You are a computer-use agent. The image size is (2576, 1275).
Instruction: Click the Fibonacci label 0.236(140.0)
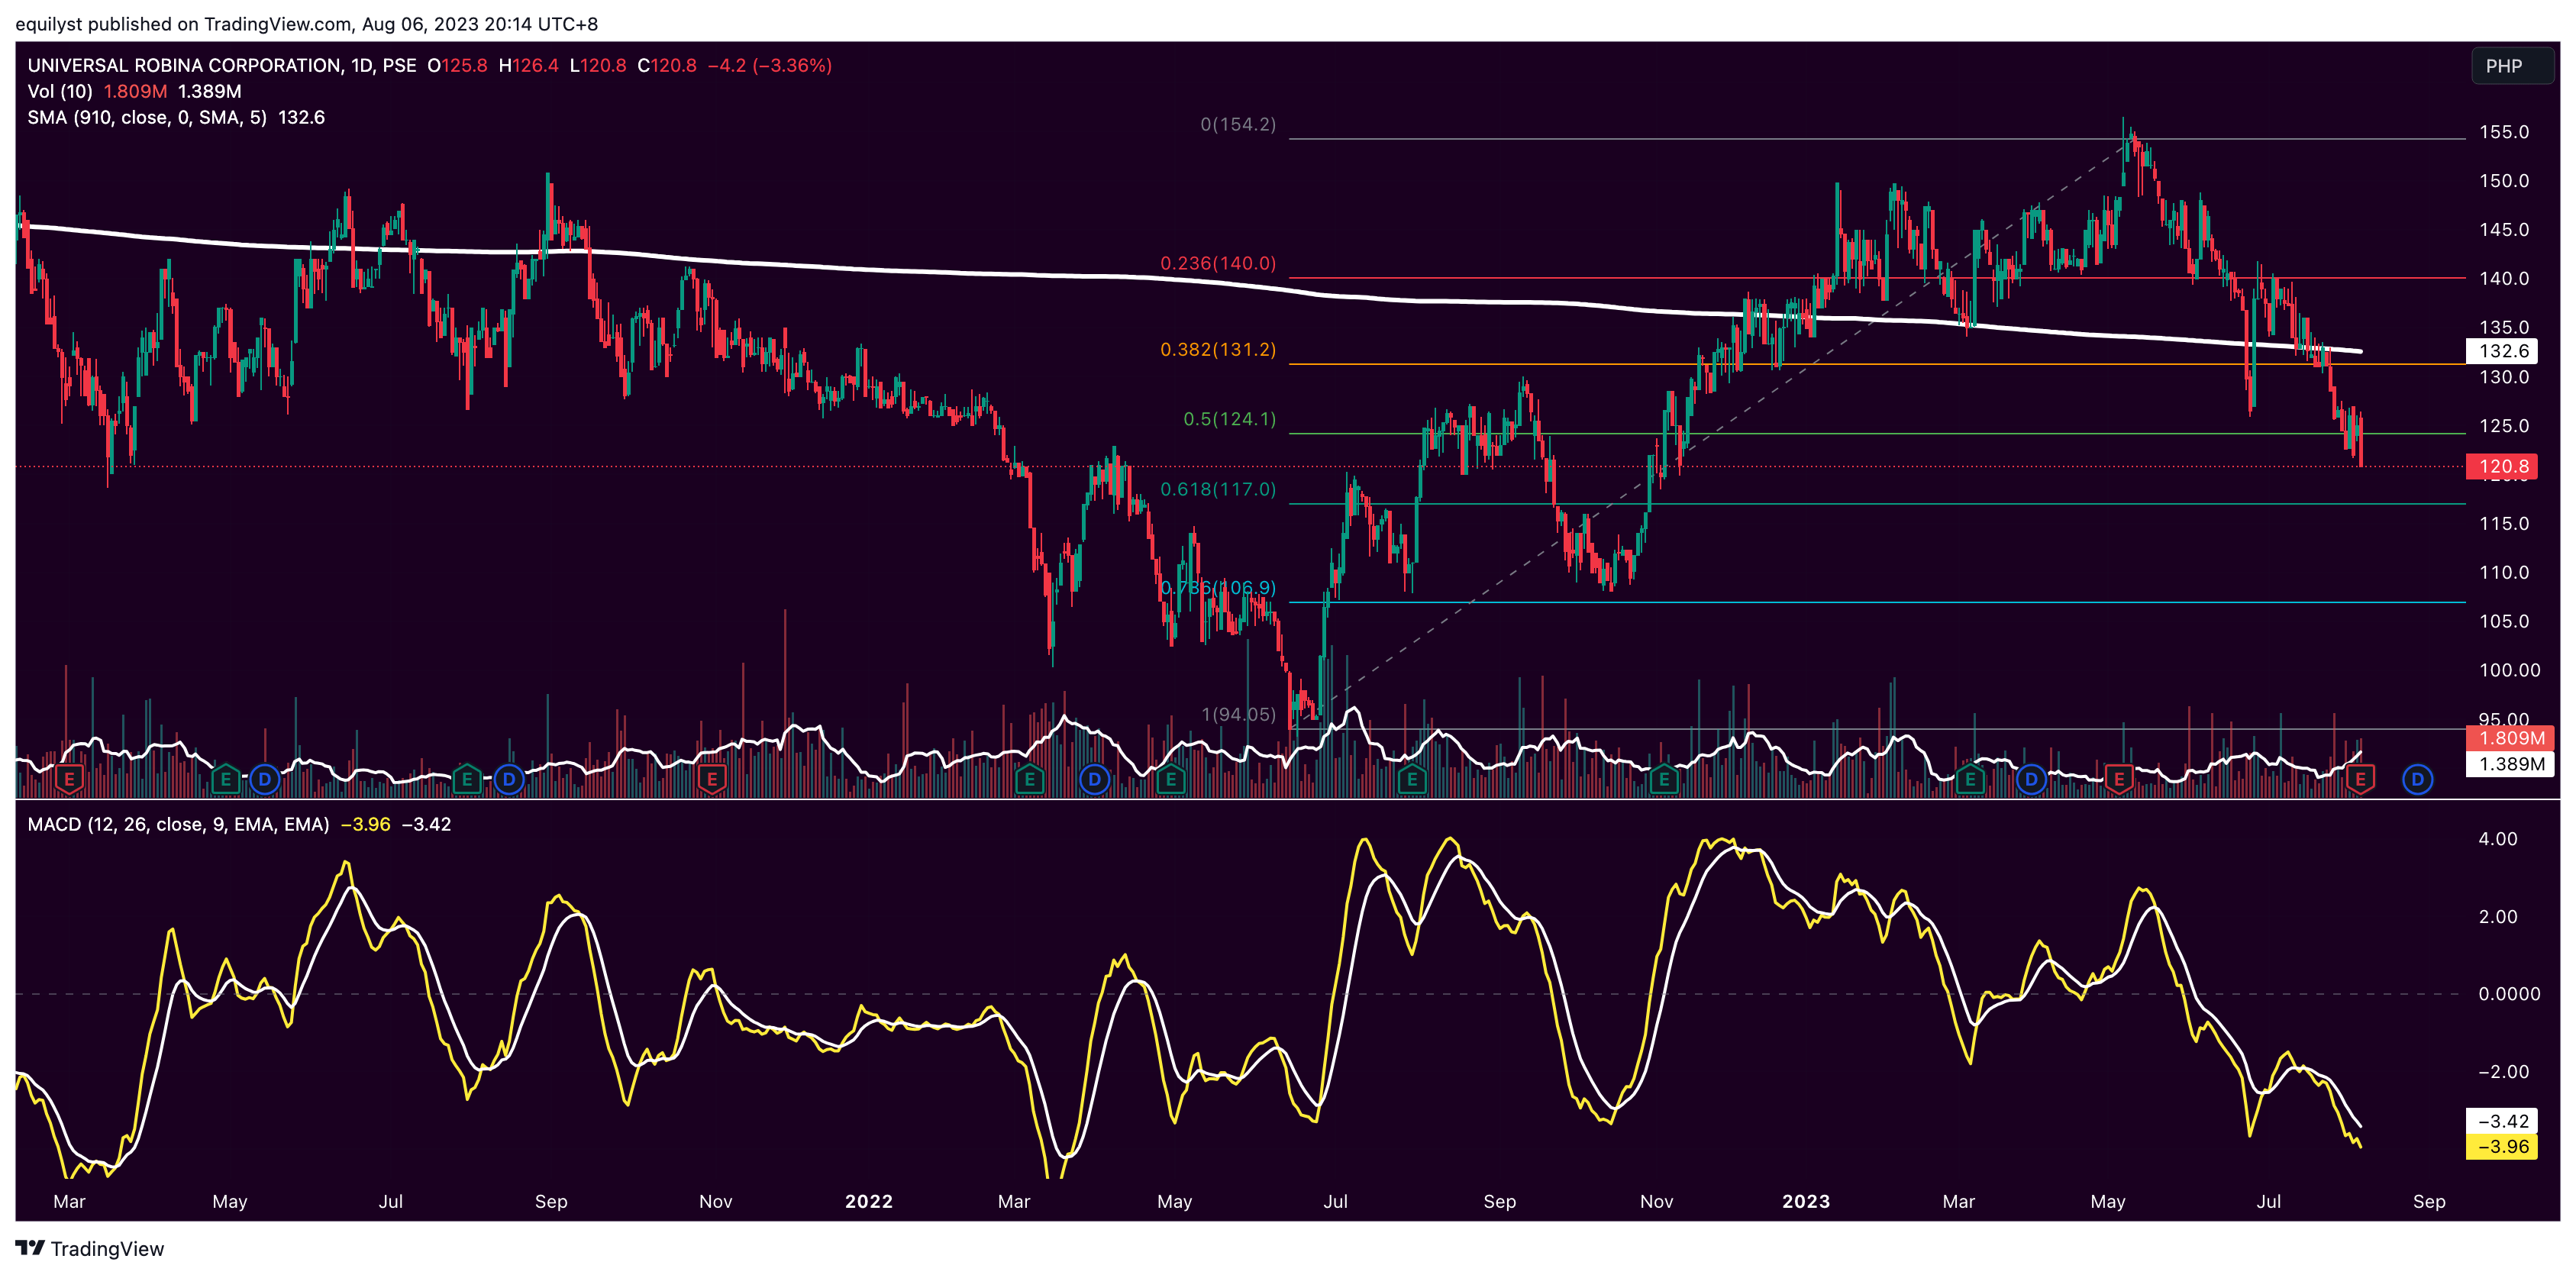pos(1218,263)
